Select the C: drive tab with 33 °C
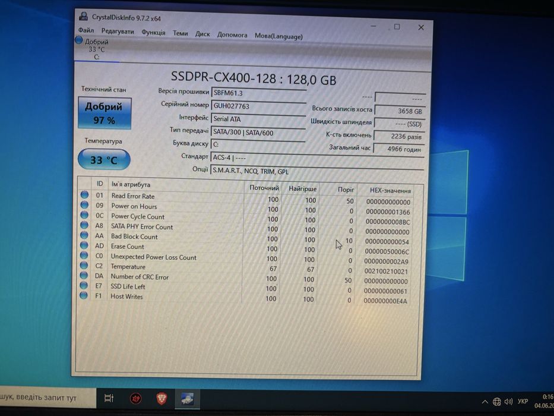Viewport: 554px width, 416px height. click(96, 49)
